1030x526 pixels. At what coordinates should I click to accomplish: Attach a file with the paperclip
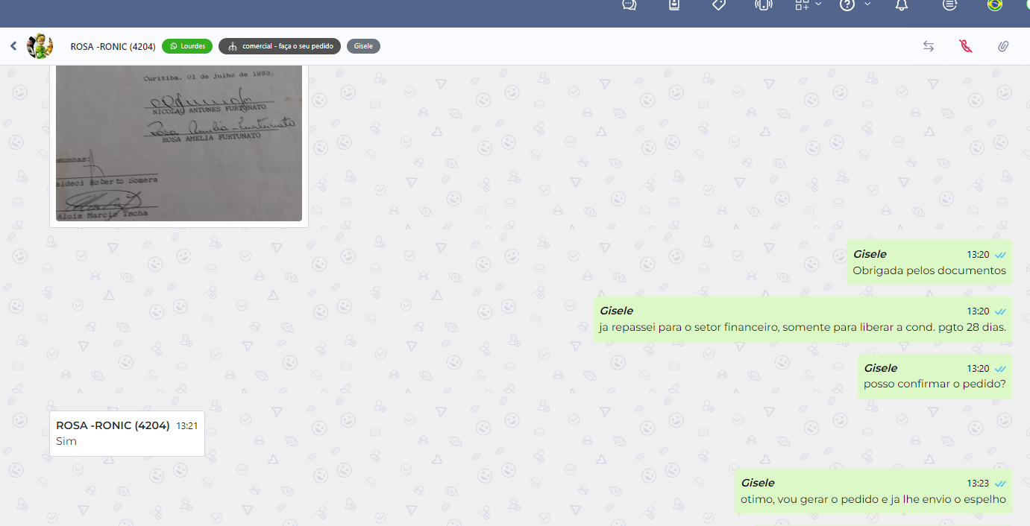tap(1003, 46)
